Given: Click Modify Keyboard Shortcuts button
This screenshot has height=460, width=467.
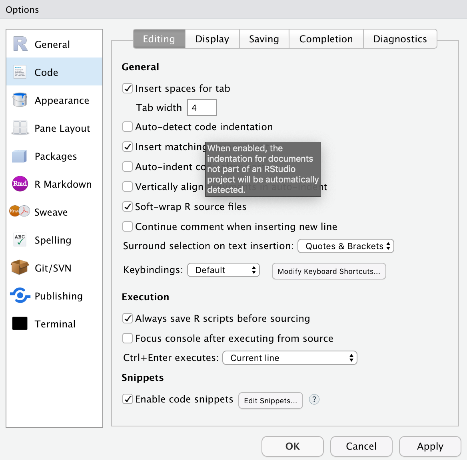Looking at the screenshot, I should coord(329,271).
